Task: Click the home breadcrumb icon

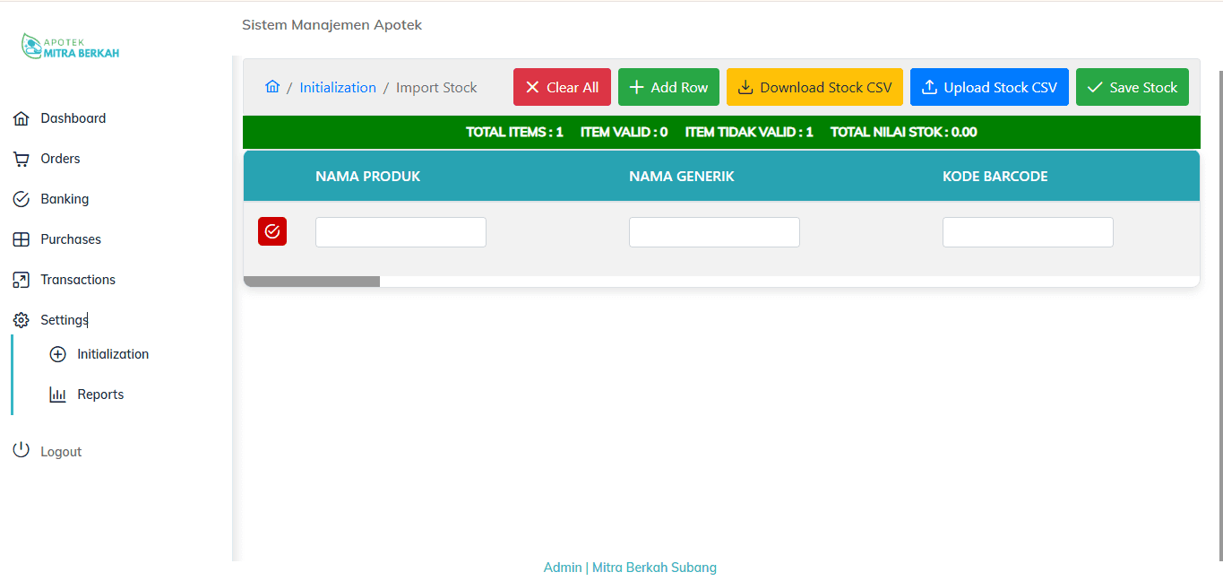Action: [272, 87]
